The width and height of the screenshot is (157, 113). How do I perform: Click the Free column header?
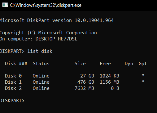(105, 64)
